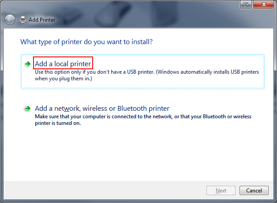Image resolution: width=277 pixels, height=203 pixels.
Task: Click green arrow next to Add a local printer
Action: pyautogui.click(x=27, y=64)
